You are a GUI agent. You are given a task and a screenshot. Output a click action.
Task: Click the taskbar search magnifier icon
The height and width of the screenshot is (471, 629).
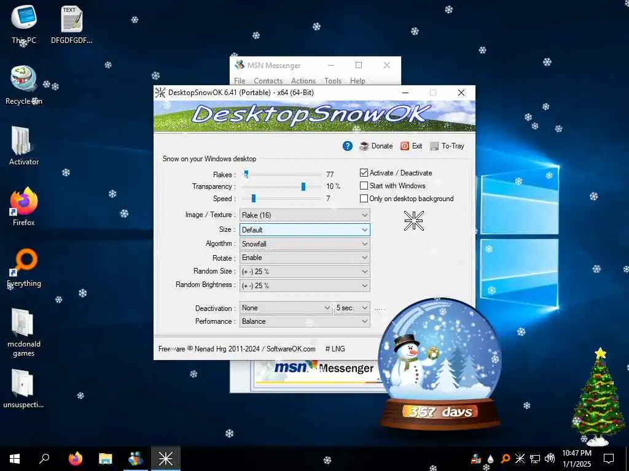[44, 459]
